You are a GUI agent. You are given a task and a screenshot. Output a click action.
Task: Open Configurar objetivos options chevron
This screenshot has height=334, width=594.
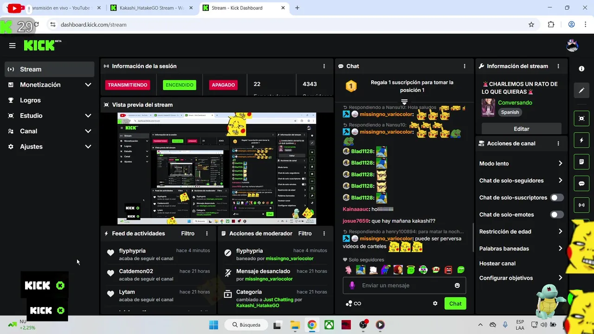(560, 278)
